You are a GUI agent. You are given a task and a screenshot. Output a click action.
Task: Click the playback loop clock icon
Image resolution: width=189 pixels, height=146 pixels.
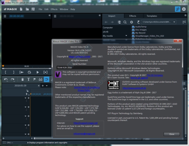click(x=29, y=72)
